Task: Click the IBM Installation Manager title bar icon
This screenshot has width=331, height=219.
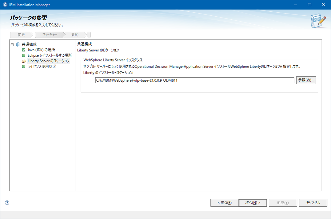Action: point(5,5)
